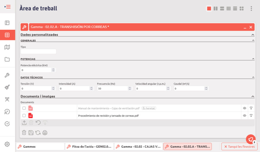260x152 pixels.
Task: Switch to the Gammes tab
Action: click(x=40, y=147)
